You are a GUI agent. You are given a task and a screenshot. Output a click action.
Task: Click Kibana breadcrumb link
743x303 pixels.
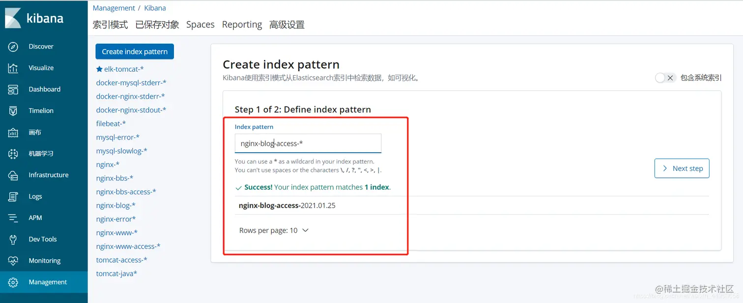[x=155, y=8]
